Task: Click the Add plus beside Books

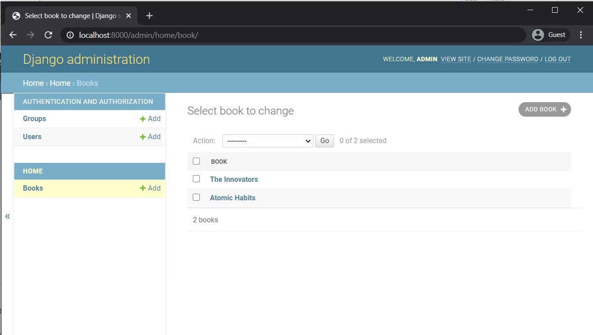Action: coord(150,188)
